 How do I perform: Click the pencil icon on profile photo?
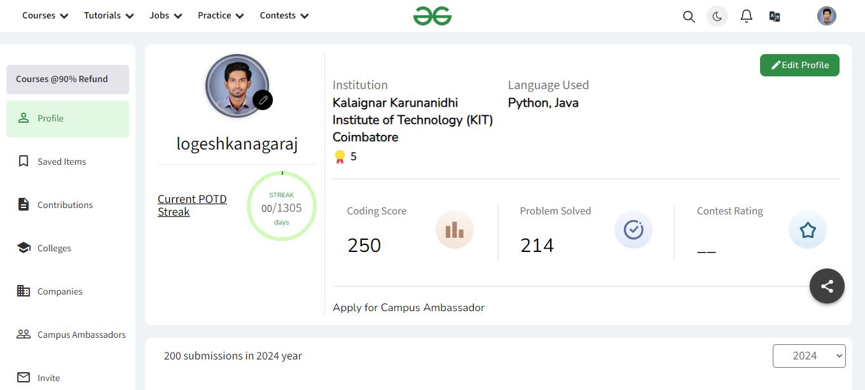click(263, 100)
